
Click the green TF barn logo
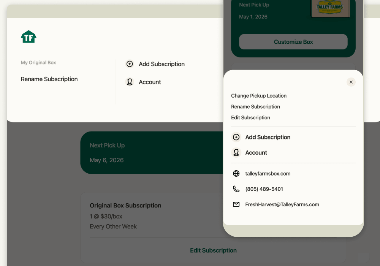[x=28, y=37]
